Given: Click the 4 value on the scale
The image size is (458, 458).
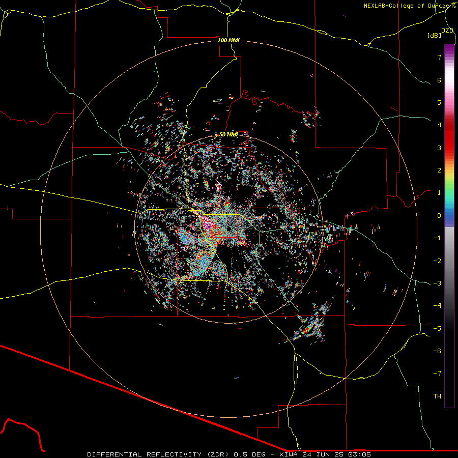Looking at the screenshot, I should [x=439, y=125].
